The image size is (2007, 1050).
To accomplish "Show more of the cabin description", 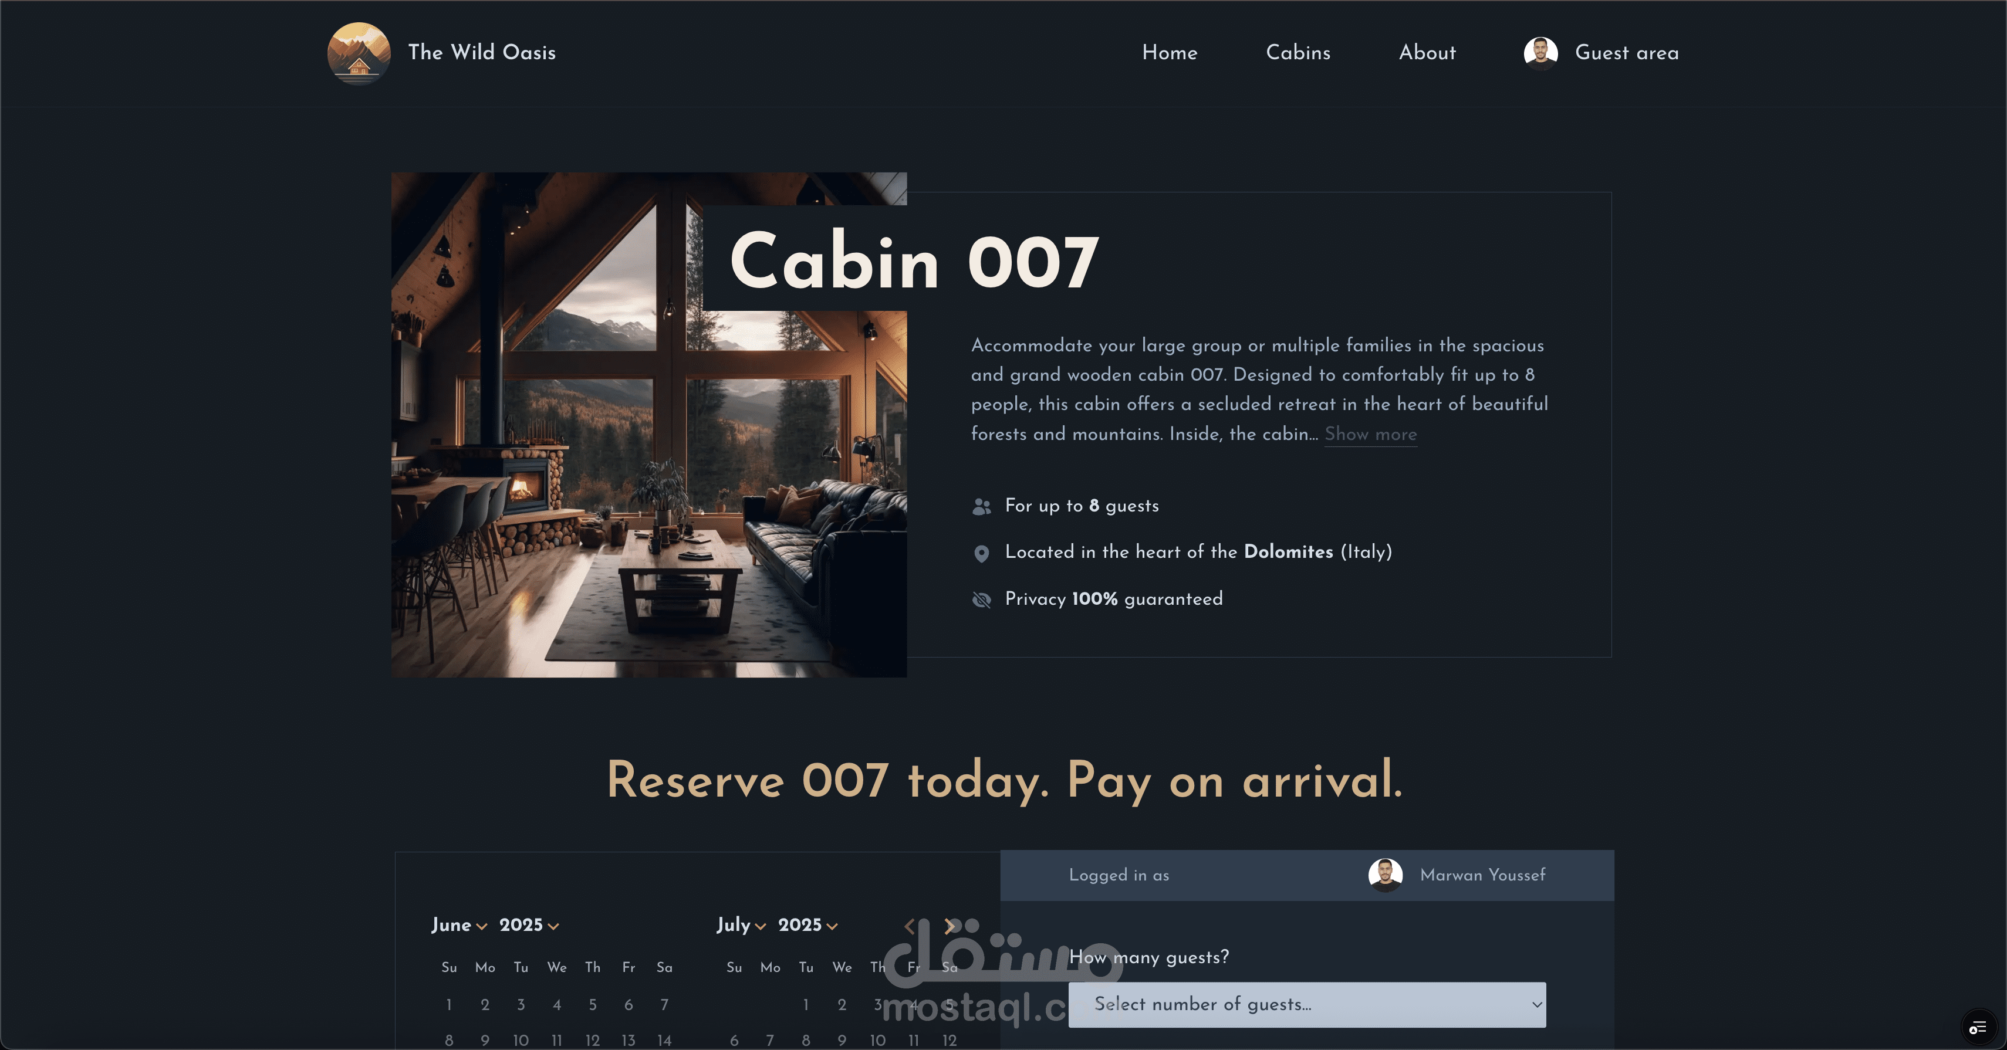I will [x=1370, y=435].
